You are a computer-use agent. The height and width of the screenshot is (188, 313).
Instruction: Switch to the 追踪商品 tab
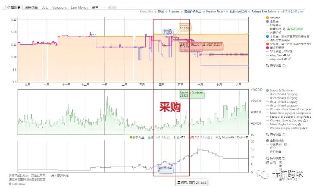[31, 7]
